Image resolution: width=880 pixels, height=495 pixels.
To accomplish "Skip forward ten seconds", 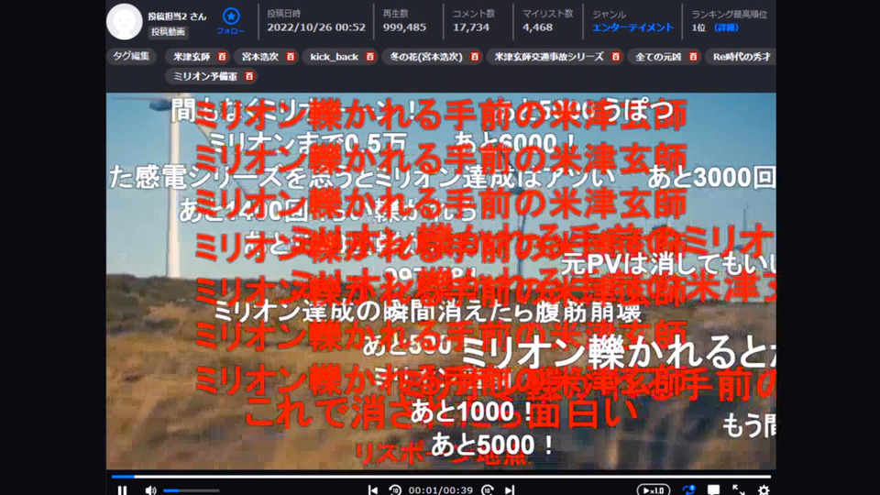I will (x=487, y=489).
